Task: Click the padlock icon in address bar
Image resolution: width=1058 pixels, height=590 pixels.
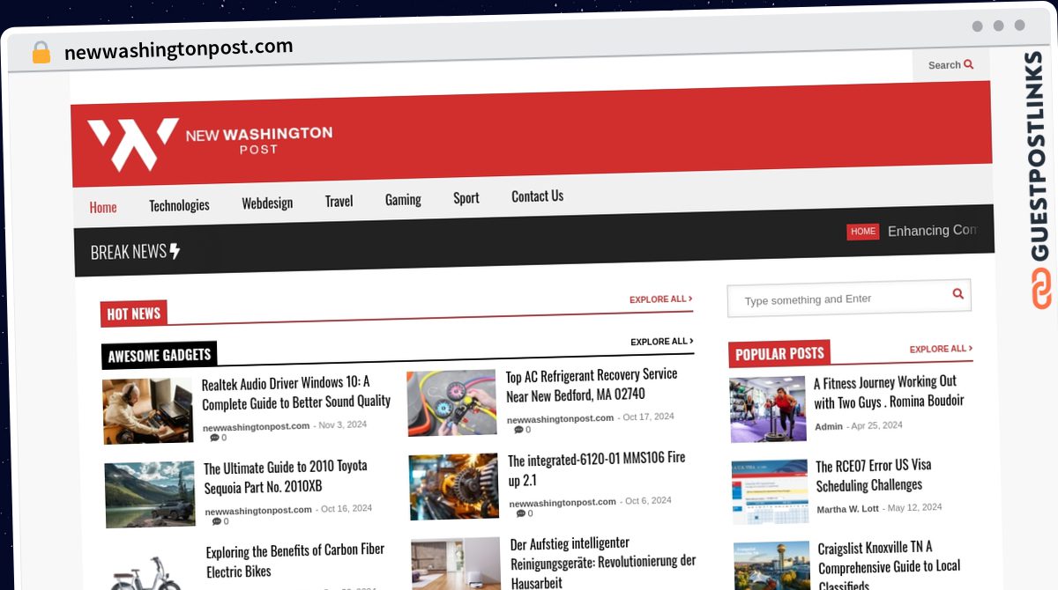Action: point(41,53)
